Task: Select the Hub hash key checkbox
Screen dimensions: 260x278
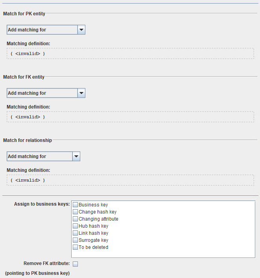Action: tap(76, 226)
